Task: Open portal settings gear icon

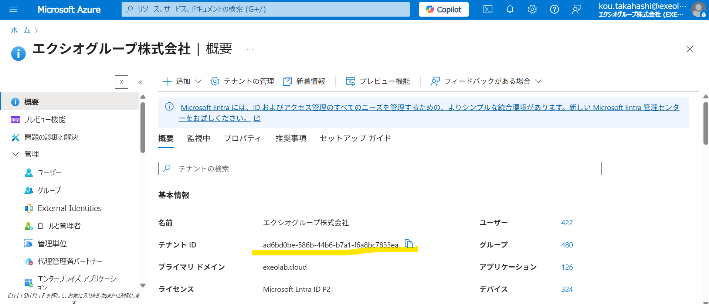Action: click(532, 10)
